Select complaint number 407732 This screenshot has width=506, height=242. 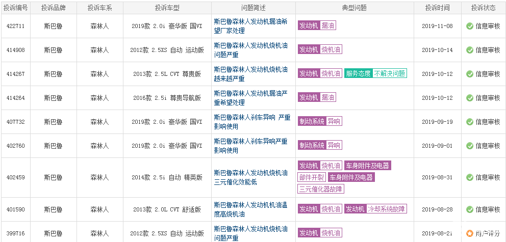pyautogui.click(x=15, y=122)
